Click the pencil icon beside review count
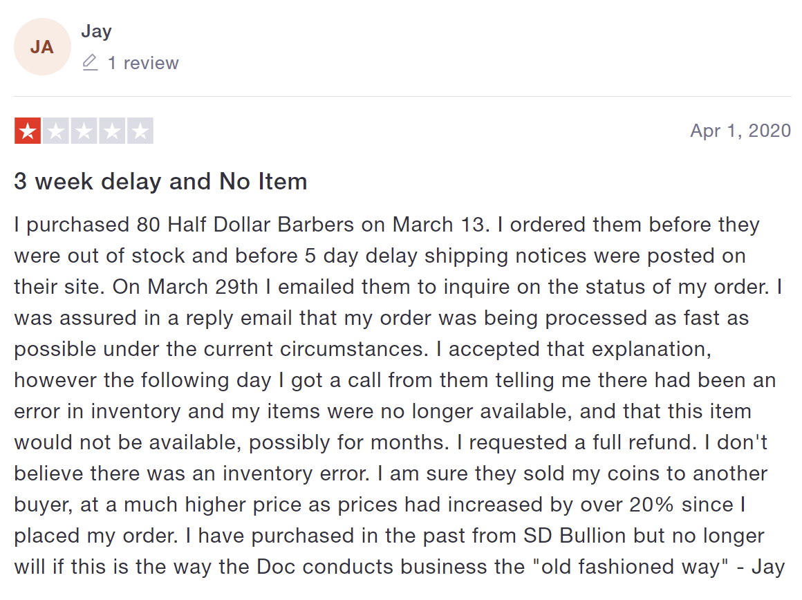Image resolution: width=802 pixels, height=600 pixels. tap(90, 62)
